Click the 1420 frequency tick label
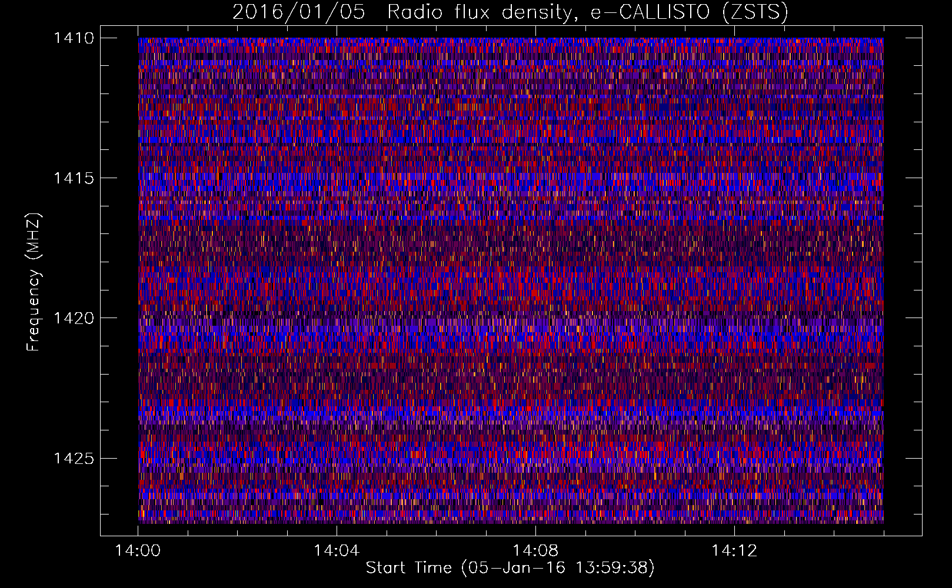The width and height of the screenshot is (952, 588). click(74, 318)
